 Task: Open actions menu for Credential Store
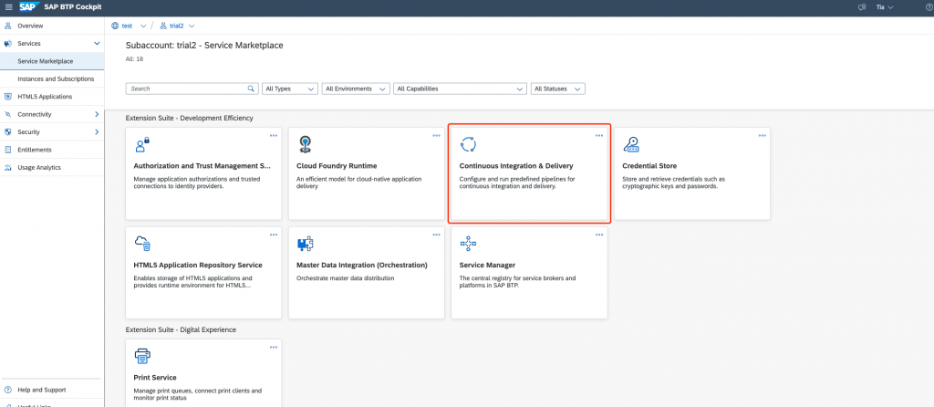point(762,135)
